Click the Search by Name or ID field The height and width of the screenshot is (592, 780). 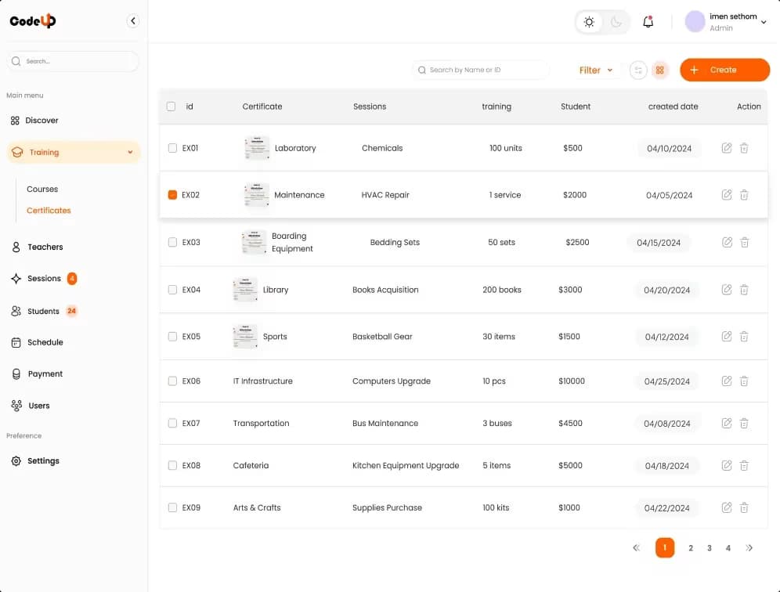point(482,70)
